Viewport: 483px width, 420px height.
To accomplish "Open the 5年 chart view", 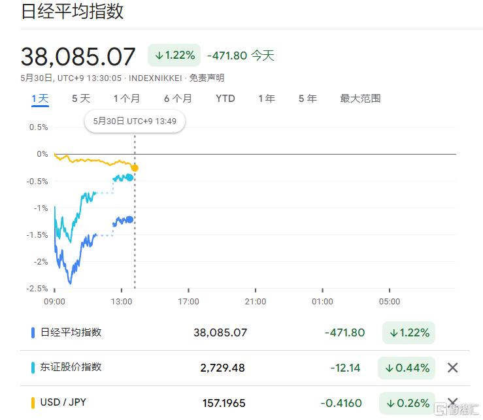I will (307, 99).
